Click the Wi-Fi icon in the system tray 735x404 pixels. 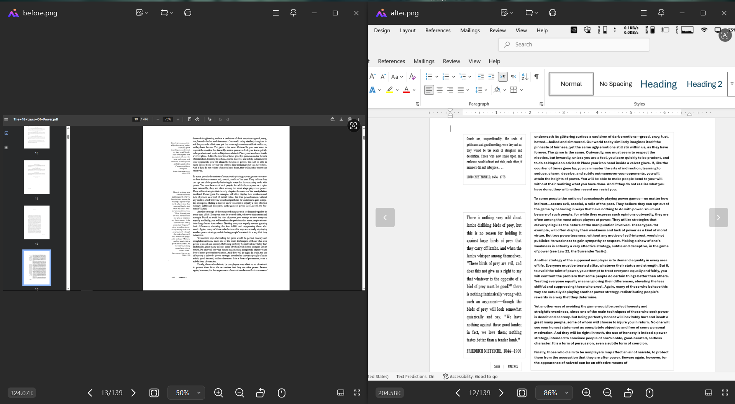[704, 30]
